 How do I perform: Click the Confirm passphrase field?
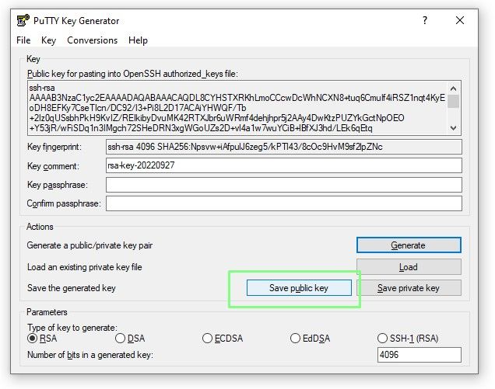tap(283, 204)
